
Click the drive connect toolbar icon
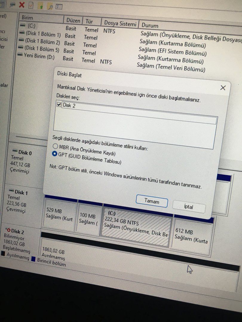tap(12, 4)
